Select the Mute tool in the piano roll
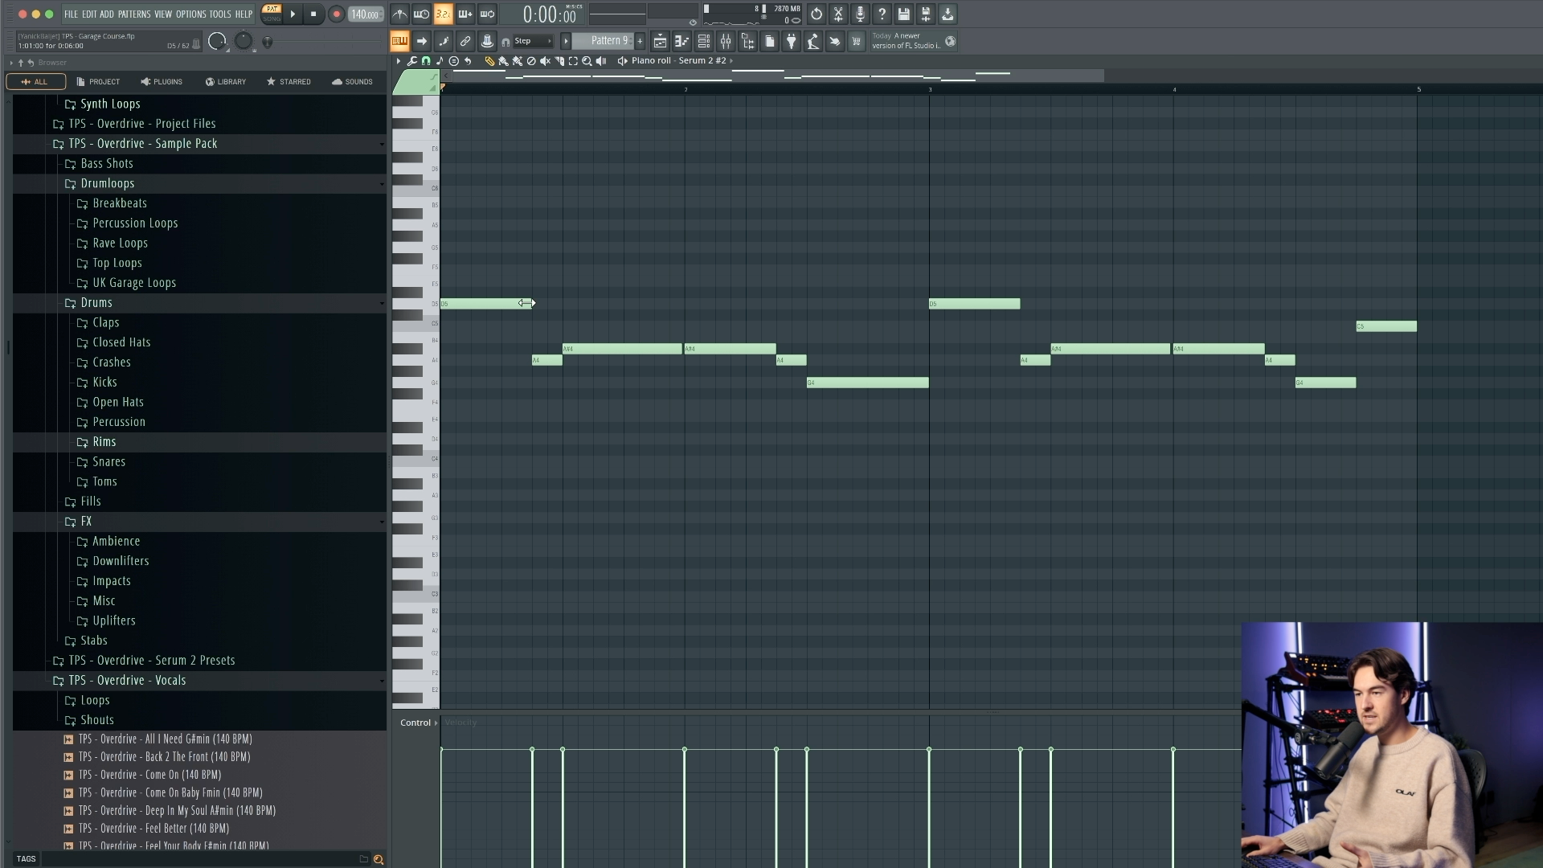1543x868 pixels. 546,60
